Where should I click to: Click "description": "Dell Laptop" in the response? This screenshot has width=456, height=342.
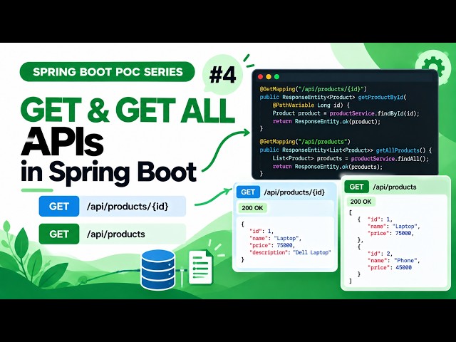290,252
